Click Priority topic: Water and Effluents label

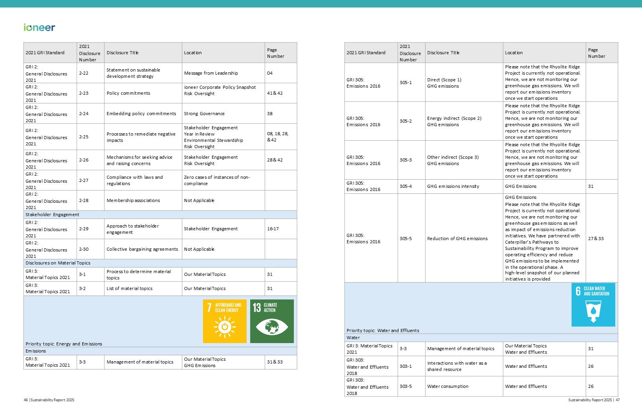coord(383,331)
